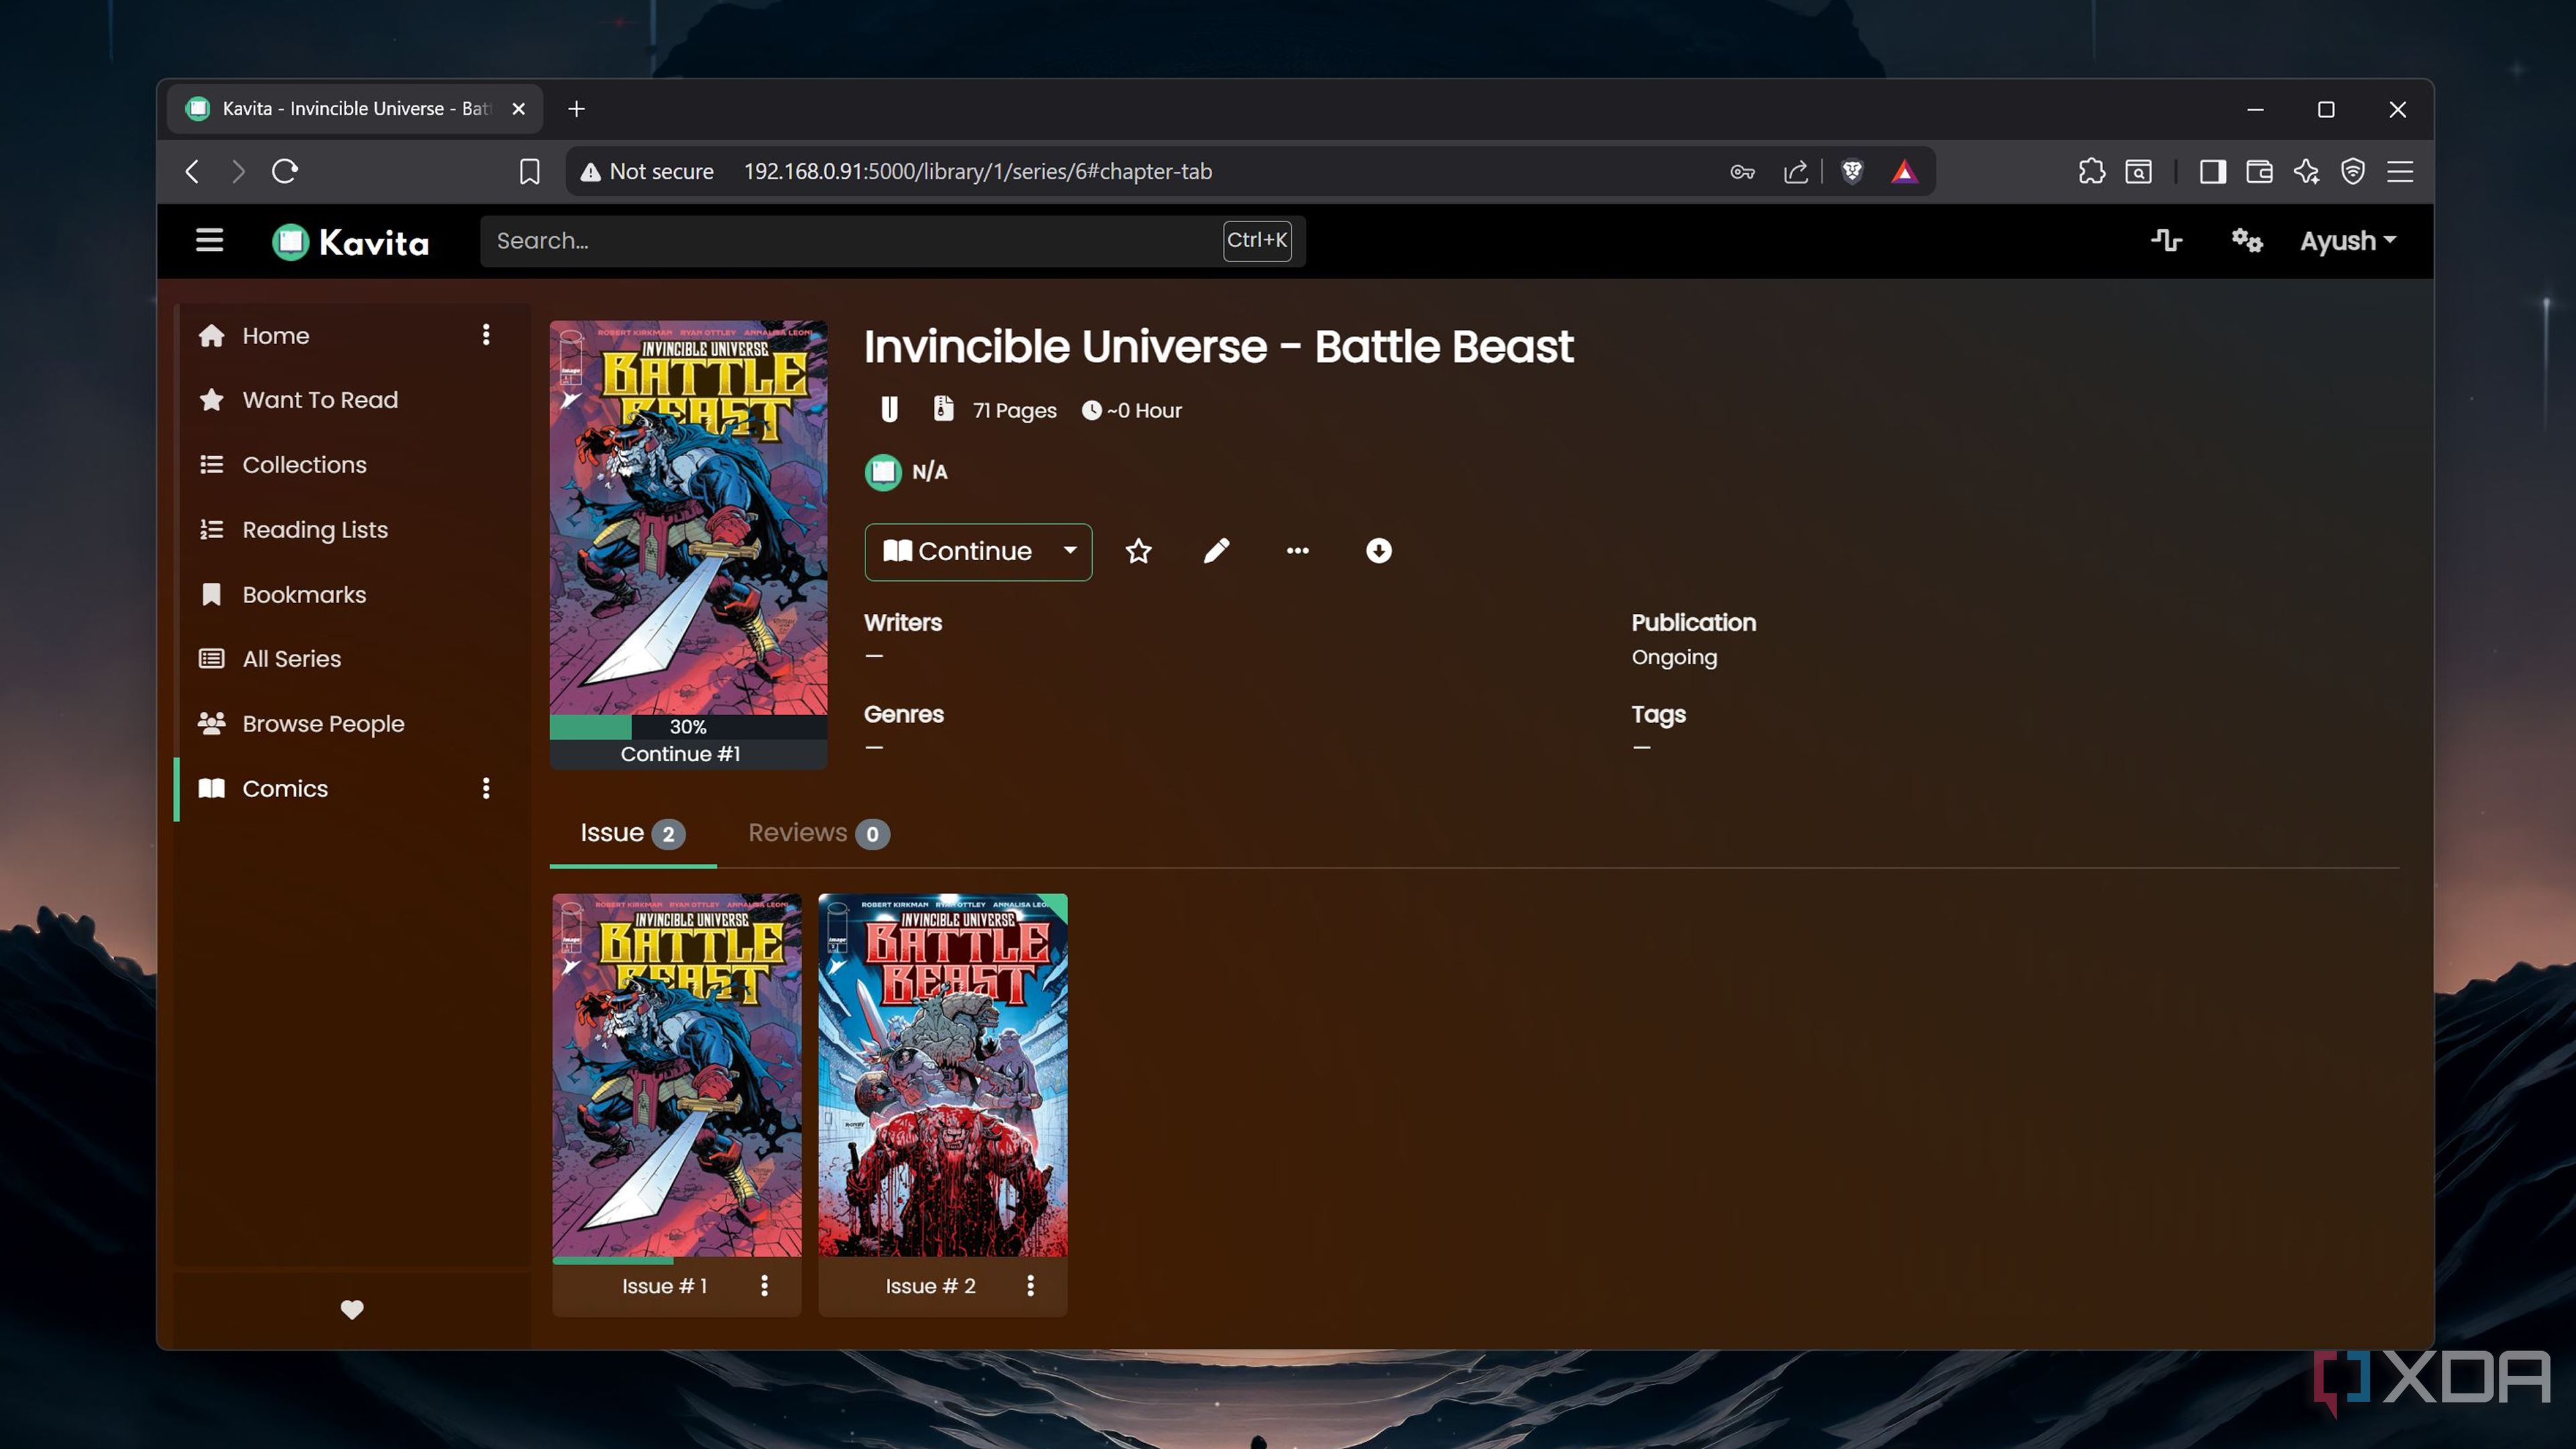The height and width of the screenshot is (1449, 2576).
Task: Click the donate heart icon in sidebar
Action: [352, 1309]
